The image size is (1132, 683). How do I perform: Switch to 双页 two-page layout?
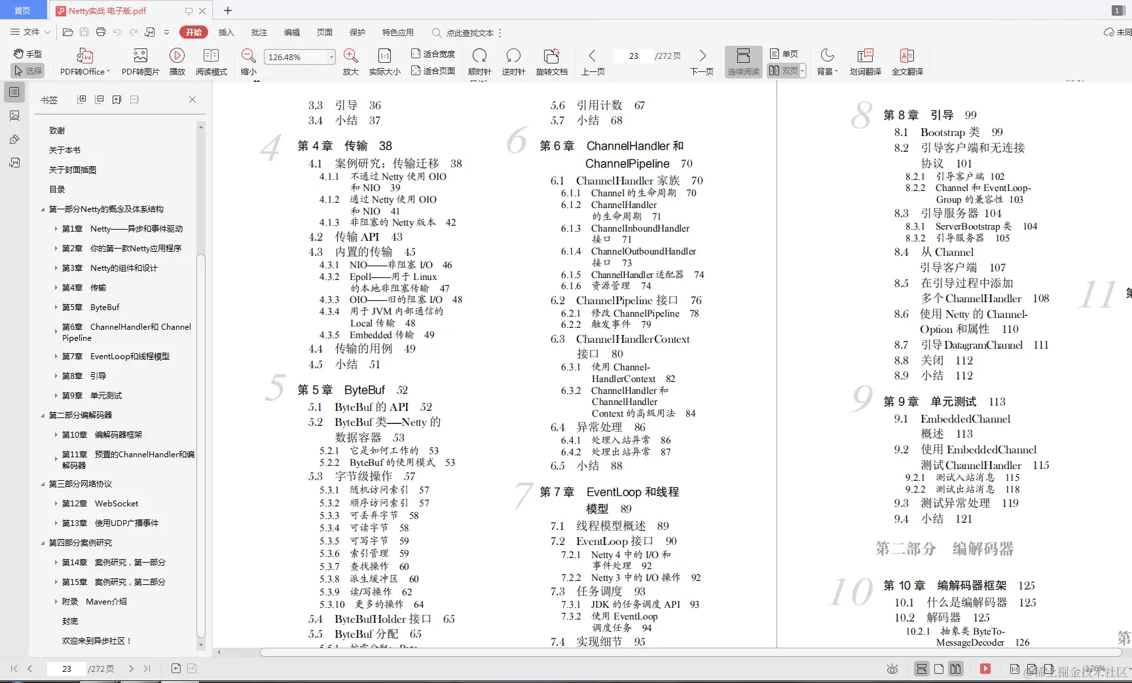(784, 71)
